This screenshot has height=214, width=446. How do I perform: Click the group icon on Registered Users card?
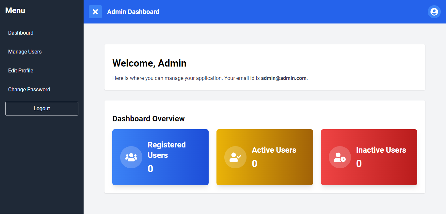pyautogui.click(x=131, y=157)
